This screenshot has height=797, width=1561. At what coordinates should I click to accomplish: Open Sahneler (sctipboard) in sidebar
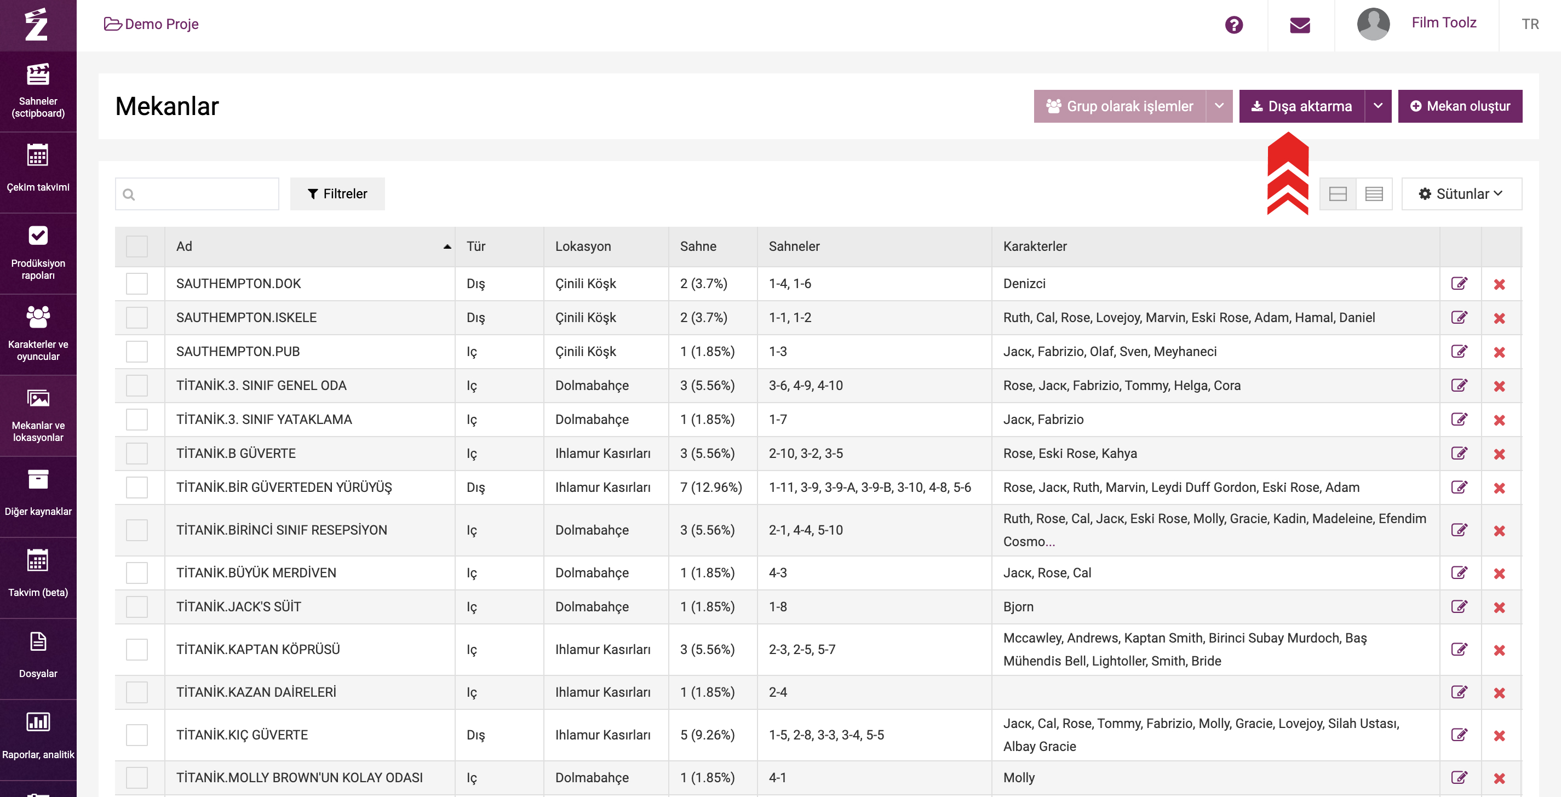(38, 91)
